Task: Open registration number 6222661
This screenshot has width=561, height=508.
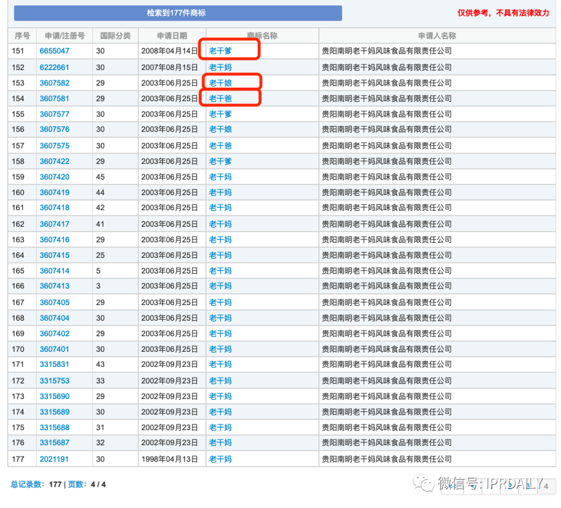Action: point(55,67)
